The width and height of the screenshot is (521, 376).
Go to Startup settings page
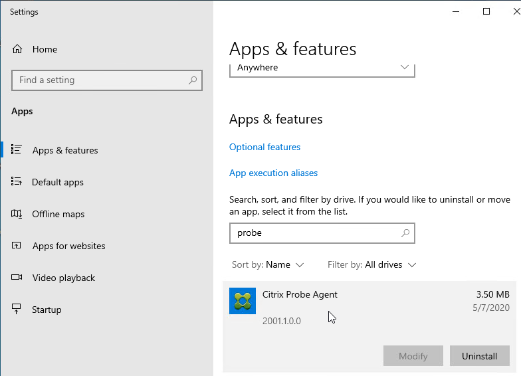pos(47,310)
